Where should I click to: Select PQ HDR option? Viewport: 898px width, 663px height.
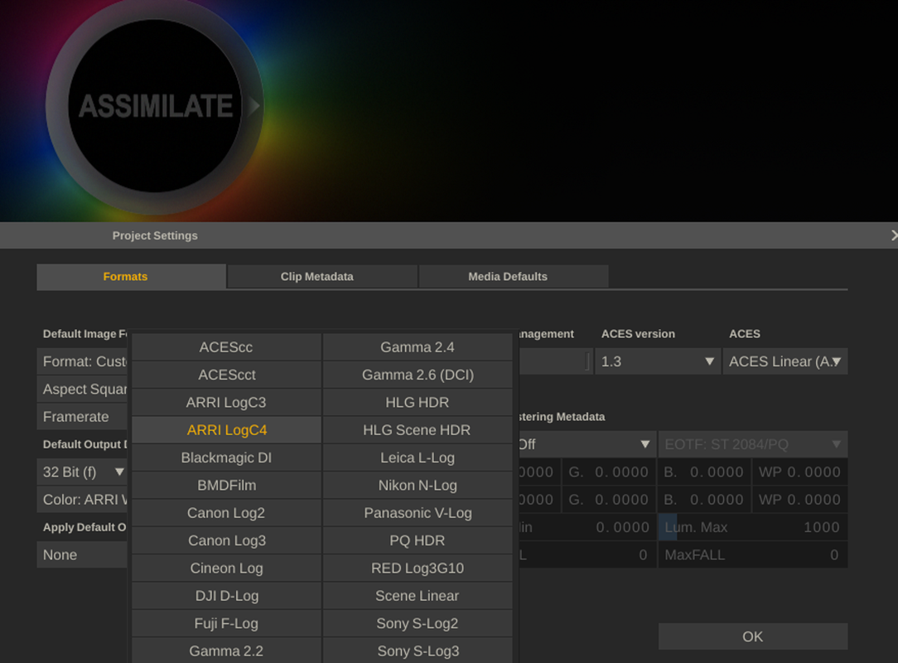tap(418, 540)
